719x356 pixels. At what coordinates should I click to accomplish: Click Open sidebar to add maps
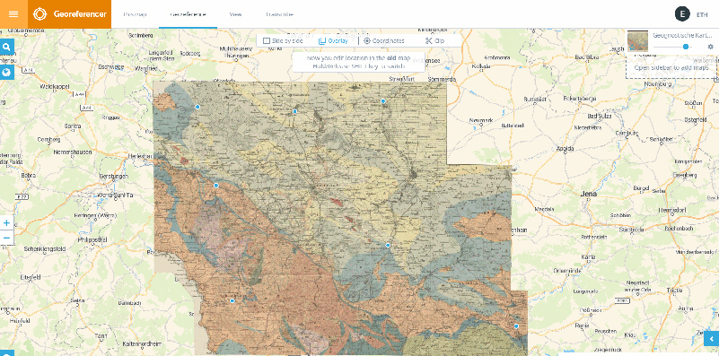tap(671, 67)
